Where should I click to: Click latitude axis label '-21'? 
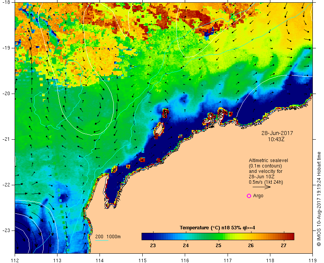click(6, 139)
